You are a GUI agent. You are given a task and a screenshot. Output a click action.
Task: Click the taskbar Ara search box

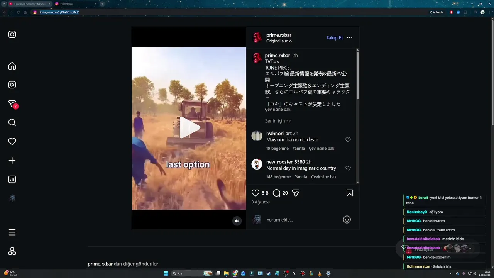click(x=192, y=273)
